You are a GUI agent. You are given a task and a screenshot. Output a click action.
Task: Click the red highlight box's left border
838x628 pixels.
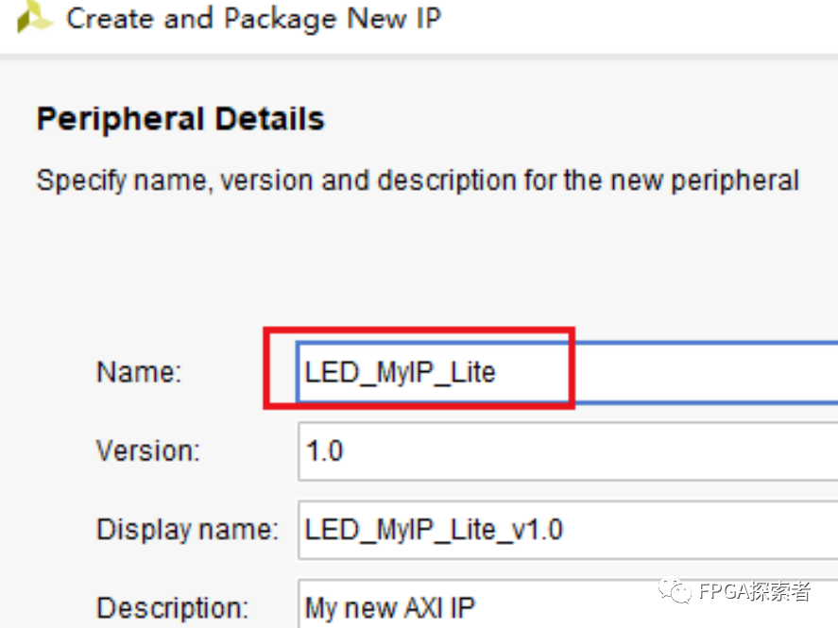266,368
